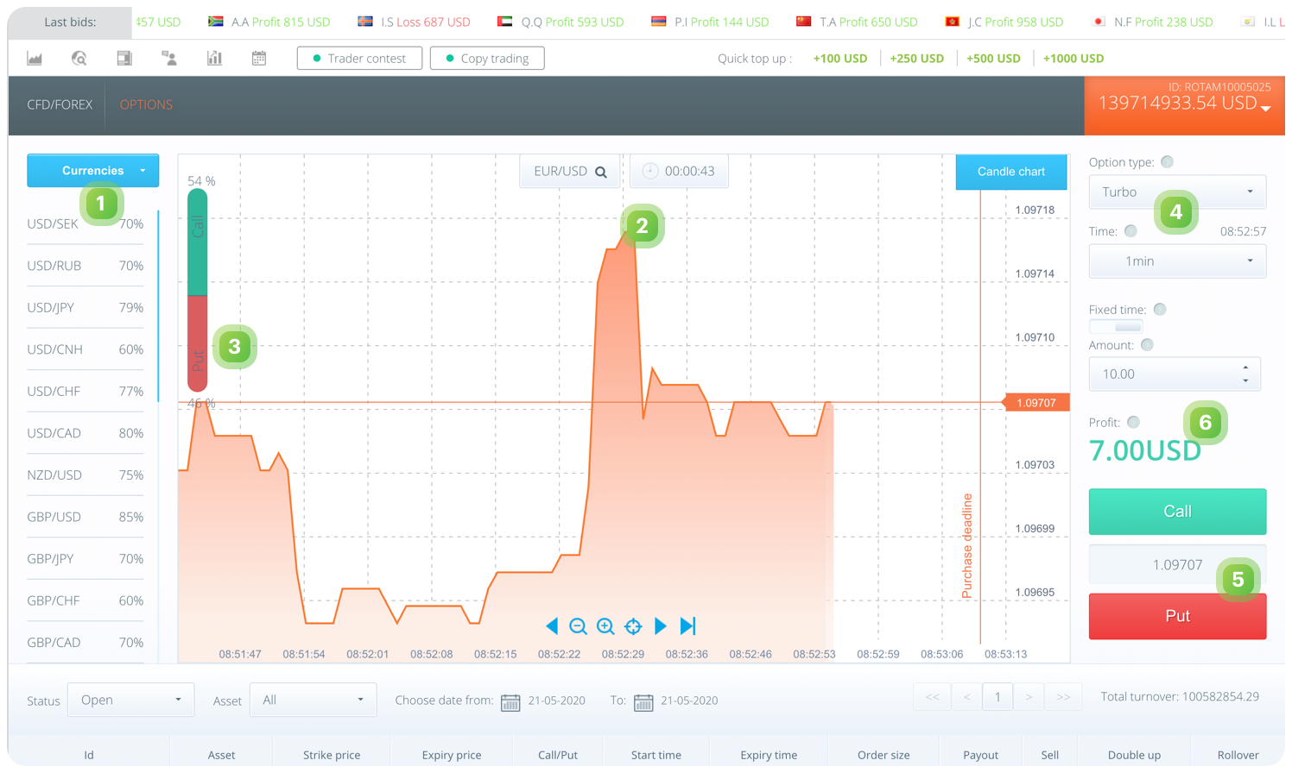Viewport: 1292px width, 773px height.
Task: Zoom in the chart with plus magnifier
Action: pos(606,626)
